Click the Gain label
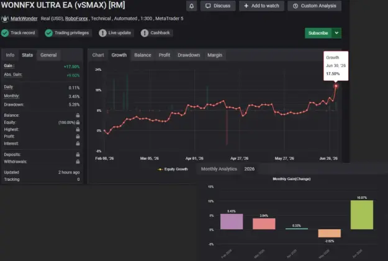This screenshot has width=388, height=261. point(9,66)
